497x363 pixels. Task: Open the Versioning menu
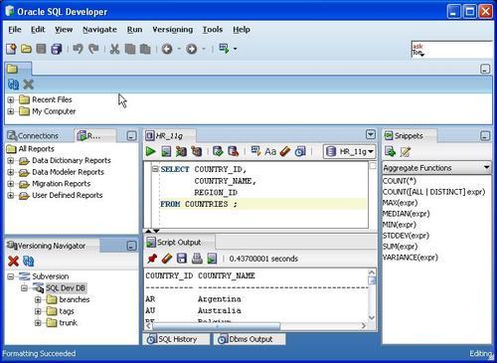(172, 30)
